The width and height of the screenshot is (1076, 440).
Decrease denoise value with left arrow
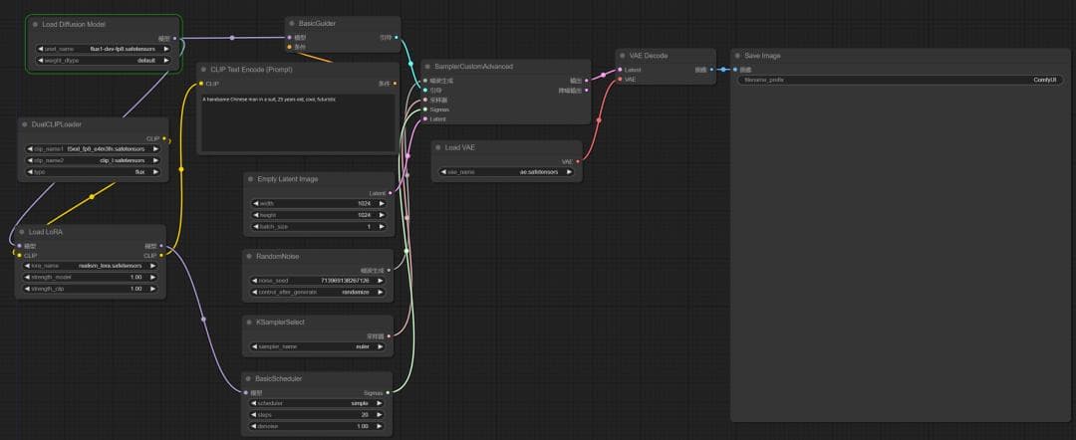click(x=253, y=426)
